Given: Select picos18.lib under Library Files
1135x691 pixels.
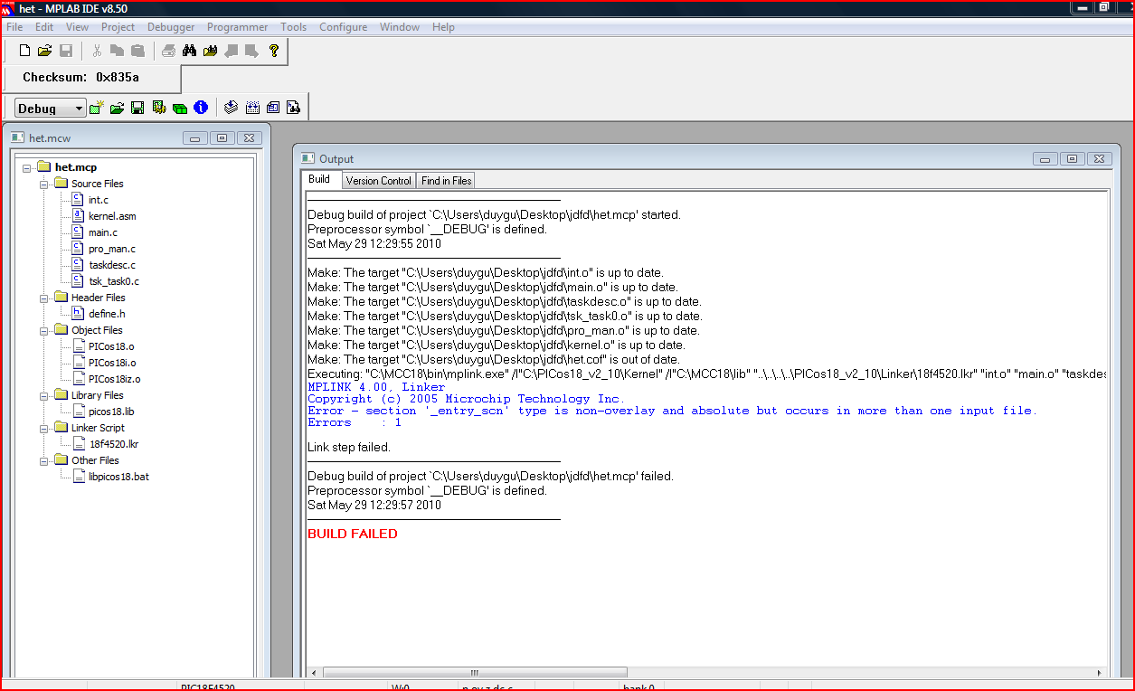Looking at the screenshot, I should (x=111, y=412).
